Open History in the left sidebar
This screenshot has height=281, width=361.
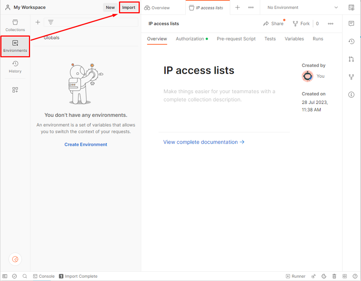point(15,67)
